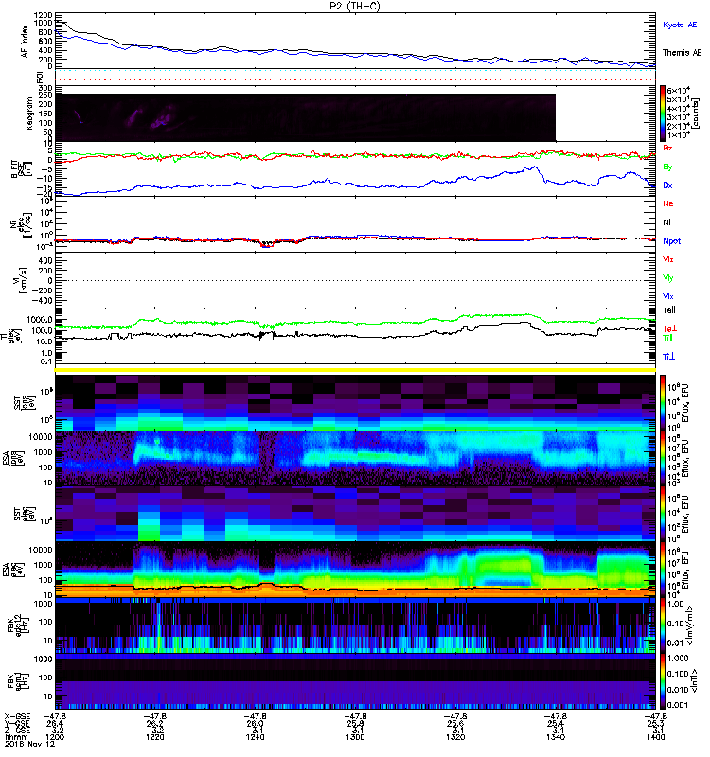Select the red Ne legend label

pyautogui.click(x=668, y=203)
